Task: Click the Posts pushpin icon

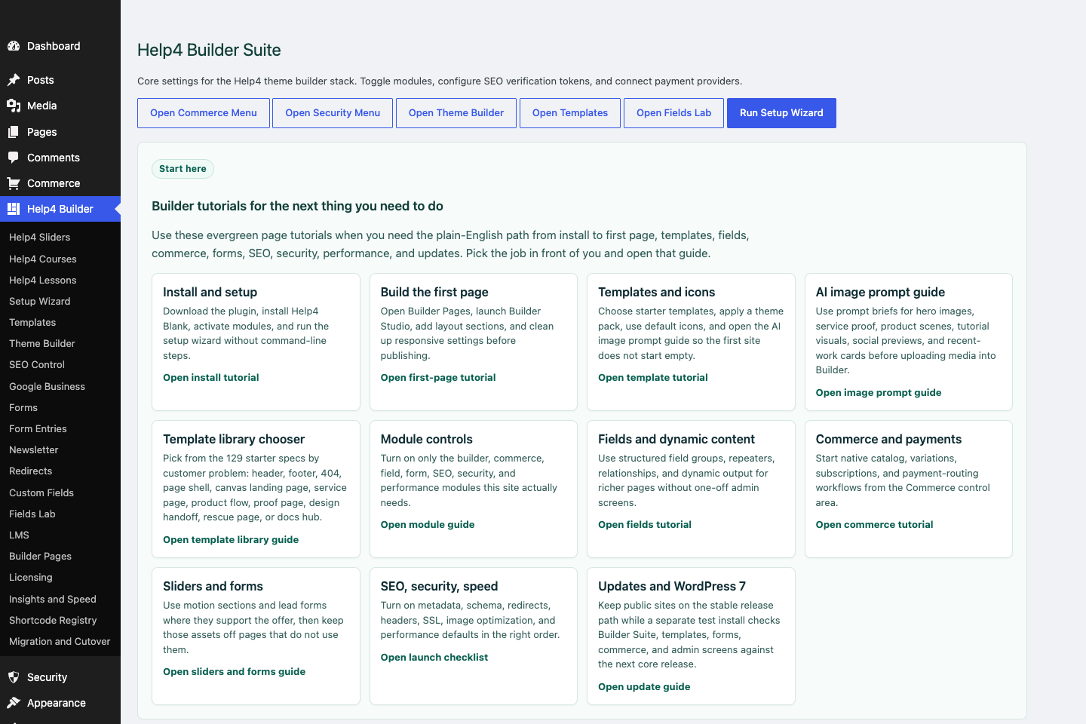Action: (x=14, y=80)
